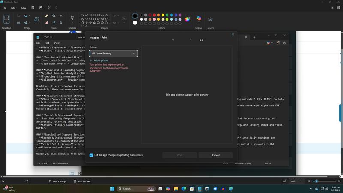Choose the Fill bucket tool
The height and width of the screenshot is (193, 343).
[x=54, y=16]
